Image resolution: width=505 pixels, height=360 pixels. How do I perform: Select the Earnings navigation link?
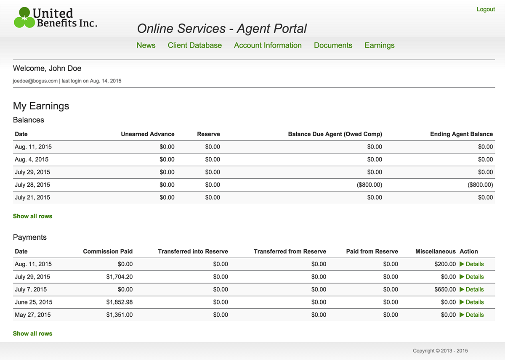click(x=380, y=45)
